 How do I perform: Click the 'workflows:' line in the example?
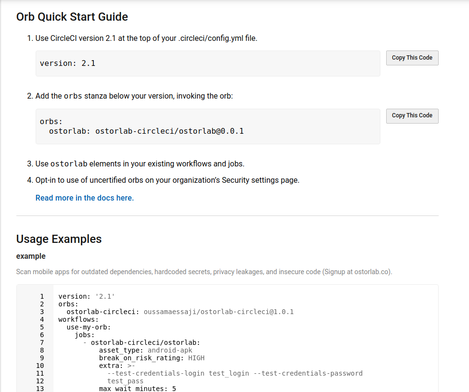click(78, 320)
